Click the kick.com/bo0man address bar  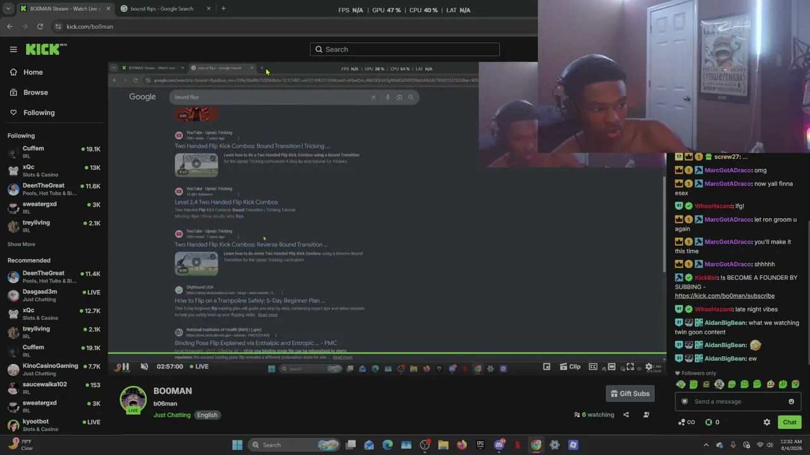tap(90, 27)
